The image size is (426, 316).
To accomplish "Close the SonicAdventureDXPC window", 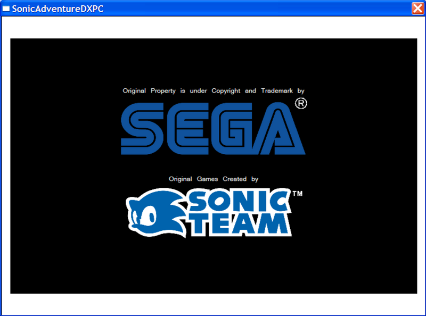I will point(417,8).
